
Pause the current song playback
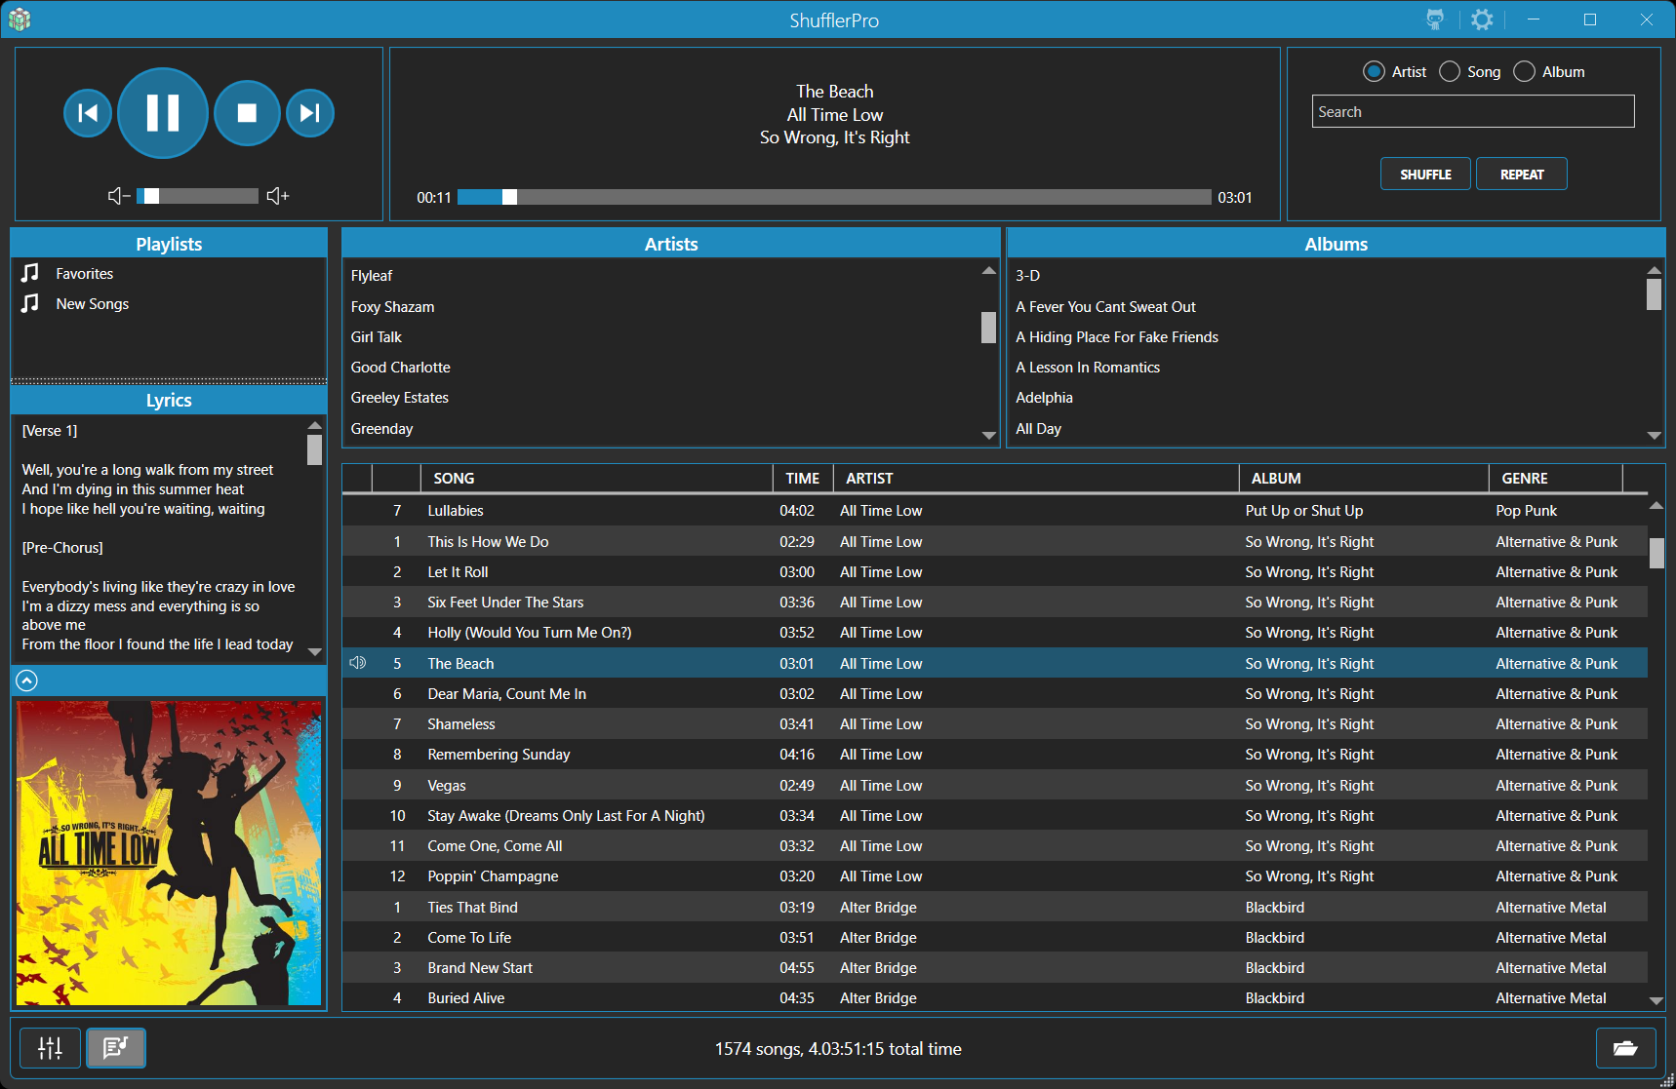pos(162,113)
